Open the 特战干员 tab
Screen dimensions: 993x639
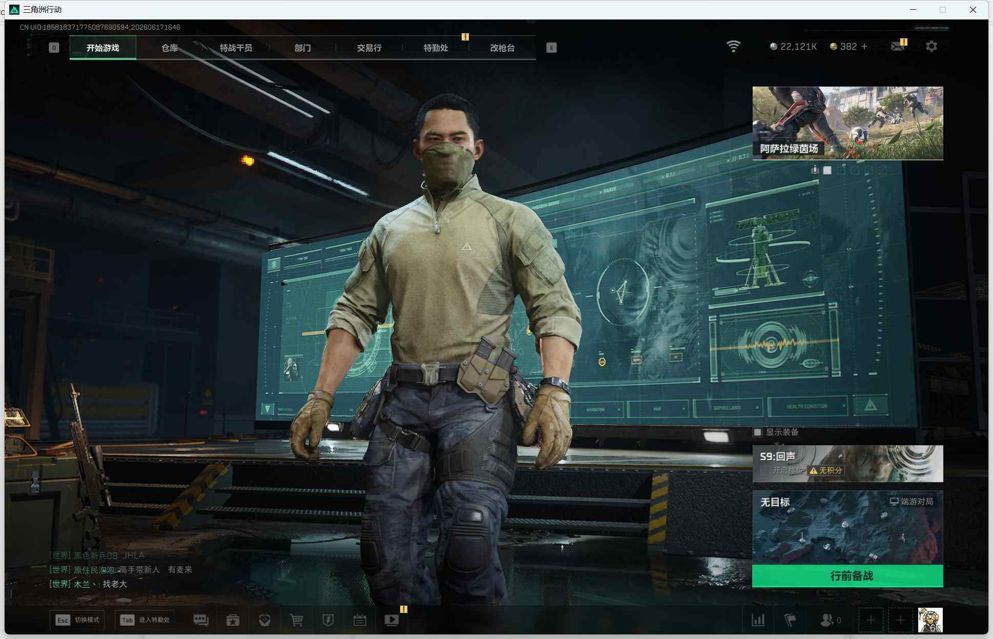tap(236, 48)
